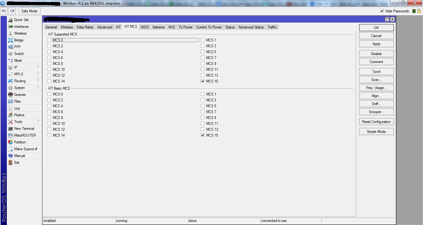423x225 pixels.
Task: Click the System gear icon
Action: 11,88
